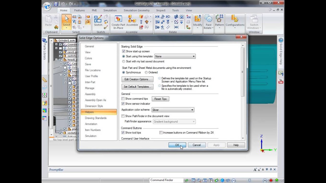Click the options page vertical scrollbar
The height and width of the screenshot is (183, 326).
click(243, 72)
